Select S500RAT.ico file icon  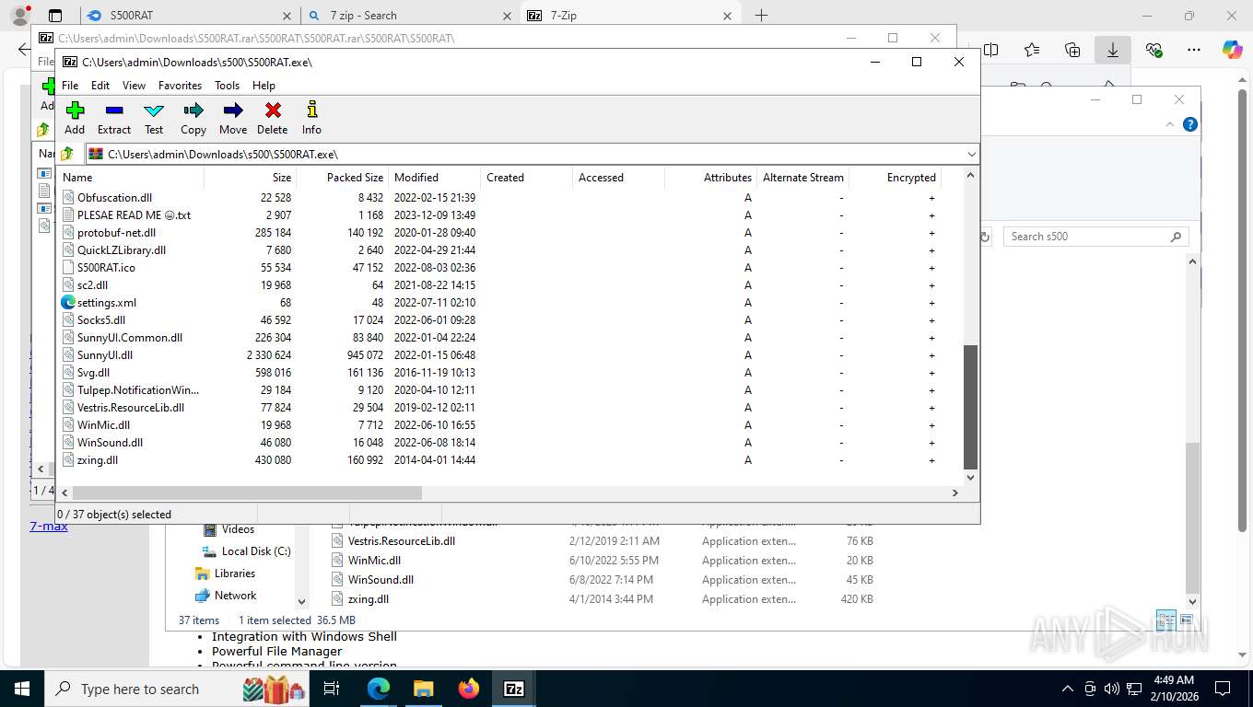coord(67,267)
